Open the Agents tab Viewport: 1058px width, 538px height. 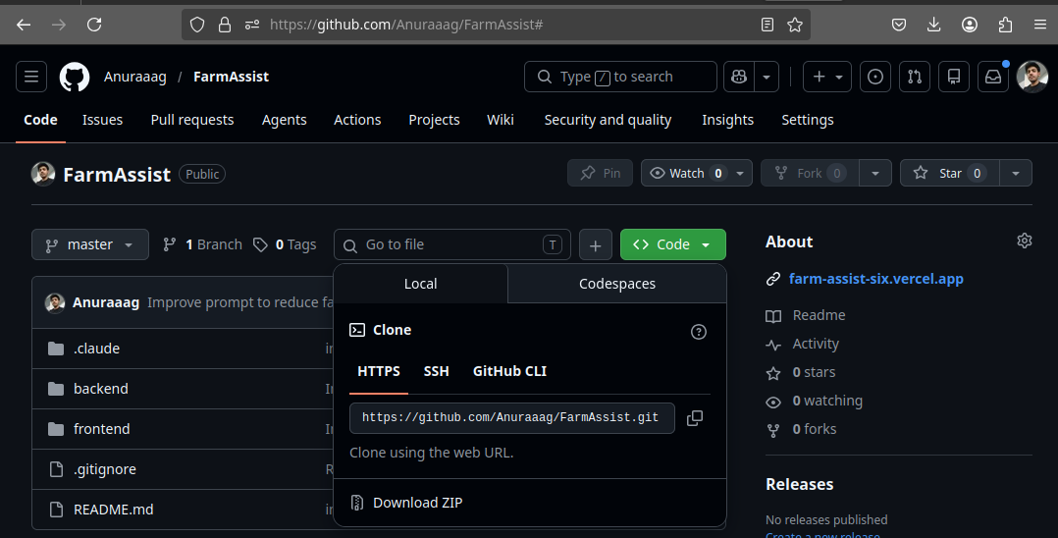coord(284,120)
